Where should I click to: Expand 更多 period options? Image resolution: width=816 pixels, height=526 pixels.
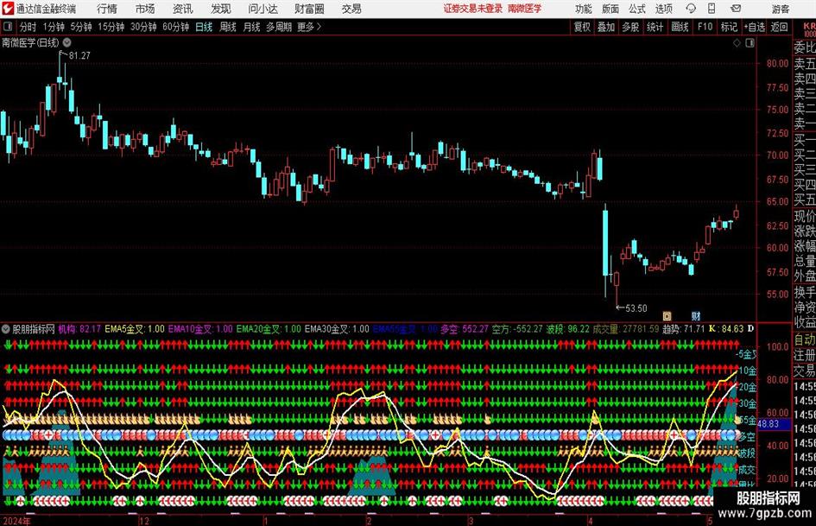(x=309, y=27)
